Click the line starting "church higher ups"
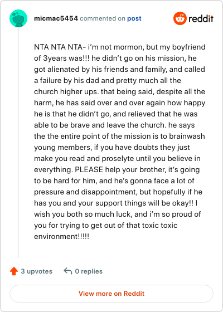This screenshot has width=223, height=312. pos(119,92)
